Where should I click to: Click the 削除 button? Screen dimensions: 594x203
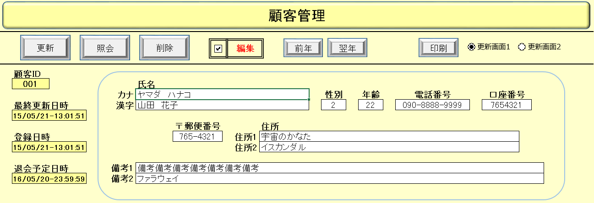point(164,48)
